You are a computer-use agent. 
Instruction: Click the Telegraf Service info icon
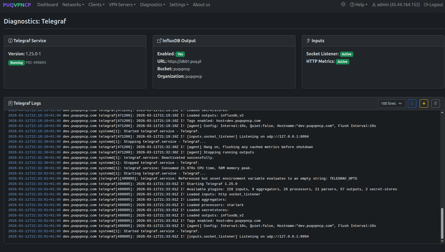[10, 41]
